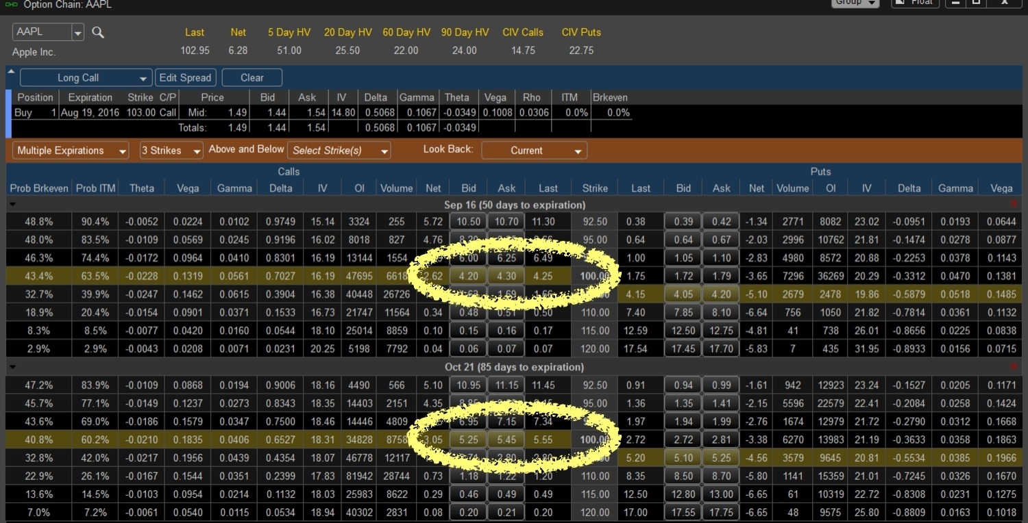Click Oct 21 calls OI value 81942

[359, 476]
